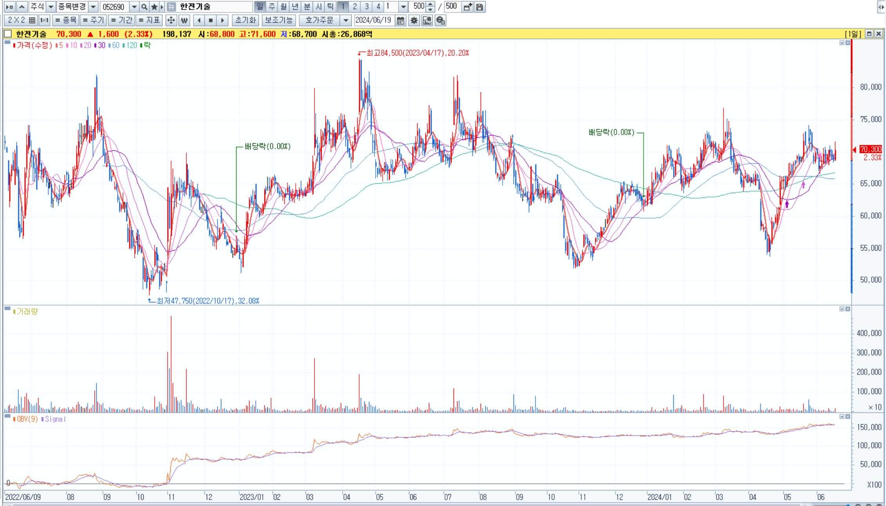Click the 1x1 layout icon
Screen dimensions: 886x506
pos(44,20)
